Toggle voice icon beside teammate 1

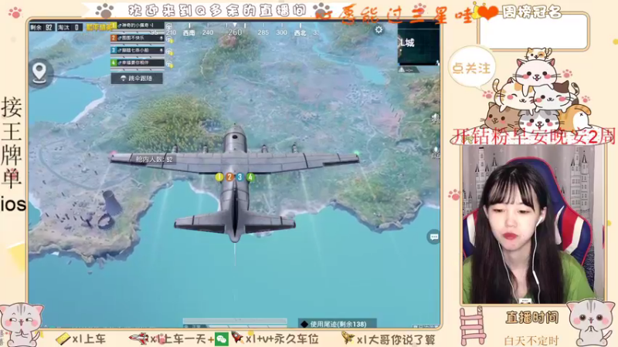point(169,27)
